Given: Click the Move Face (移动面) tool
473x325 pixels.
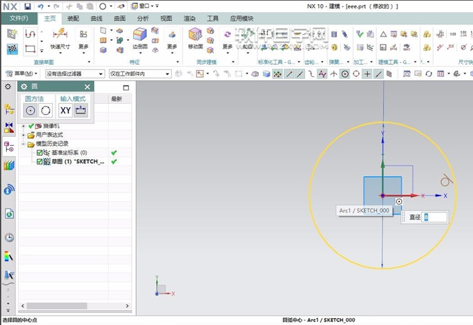Looking at the screenshot, I should click(195, 35).
